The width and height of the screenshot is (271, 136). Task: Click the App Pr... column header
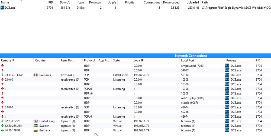pos(104,60)
